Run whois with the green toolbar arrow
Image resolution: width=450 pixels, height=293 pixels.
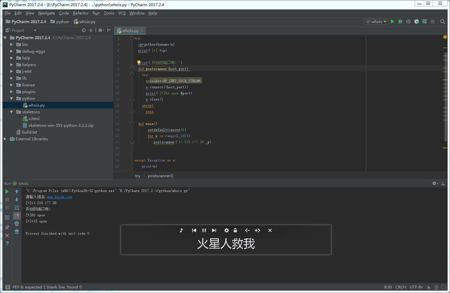click(x=392, y=22)
